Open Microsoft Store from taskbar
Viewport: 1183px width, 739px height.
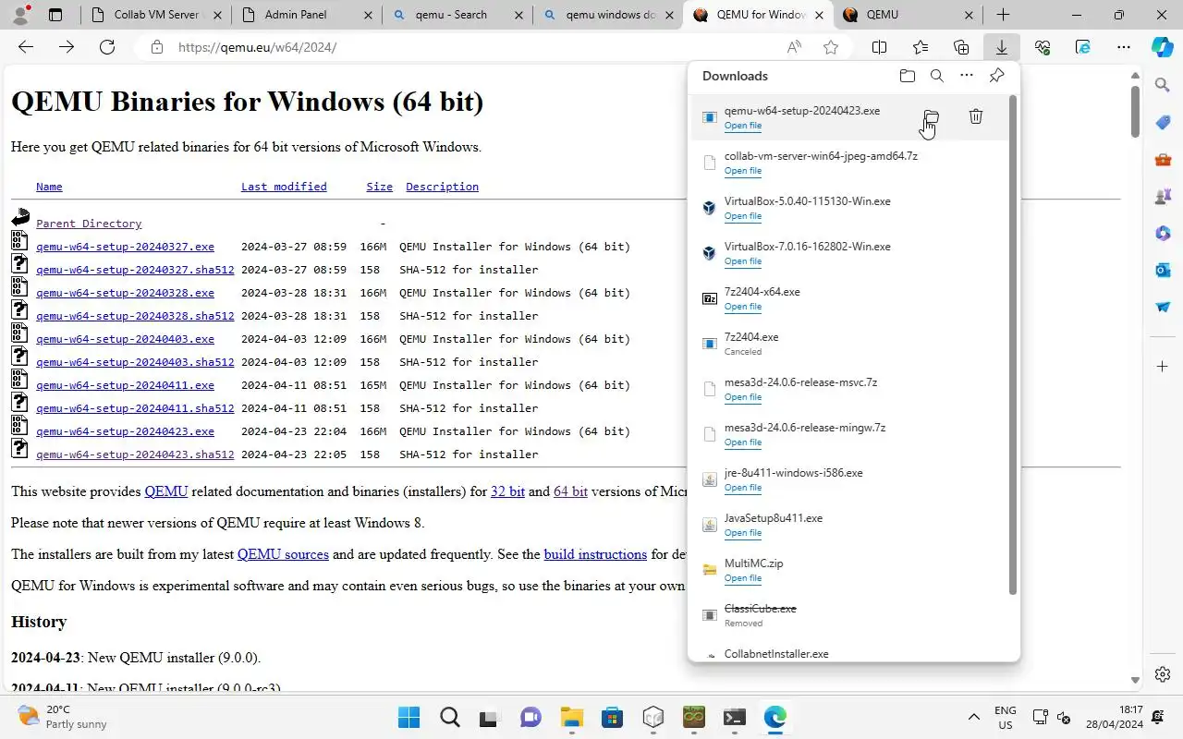pos(612,717)
